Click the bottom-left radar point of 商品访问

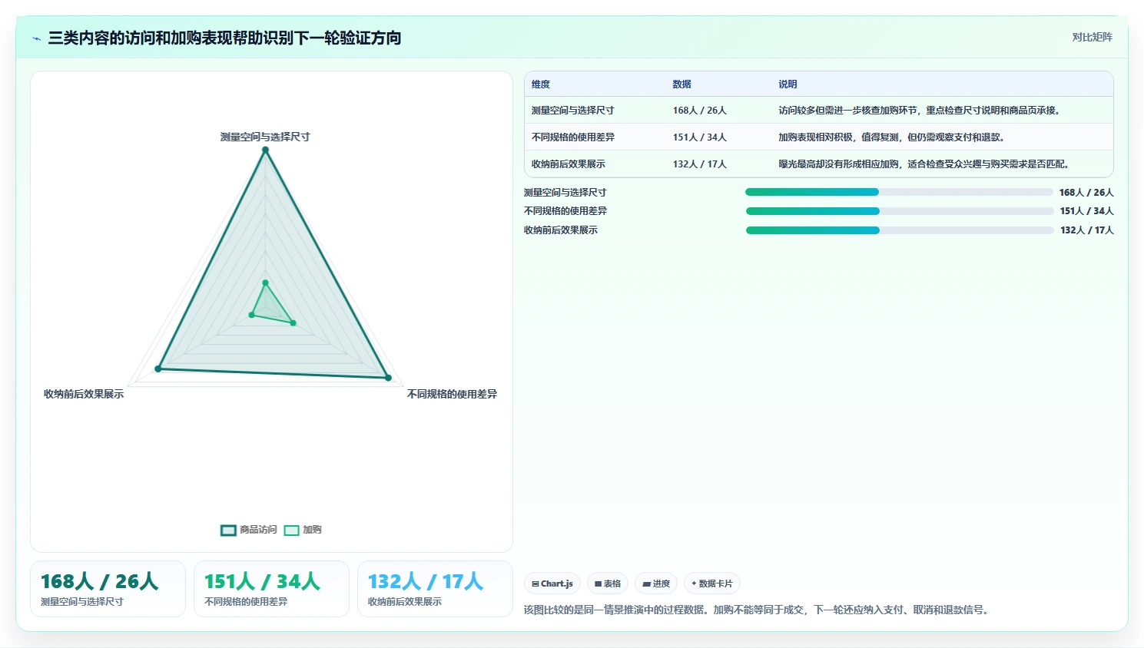[158, 369]
